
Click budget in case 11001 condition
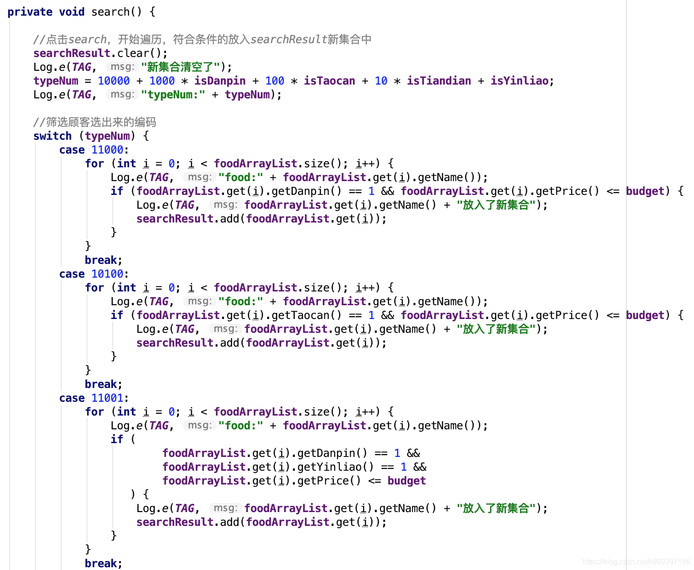407,481
